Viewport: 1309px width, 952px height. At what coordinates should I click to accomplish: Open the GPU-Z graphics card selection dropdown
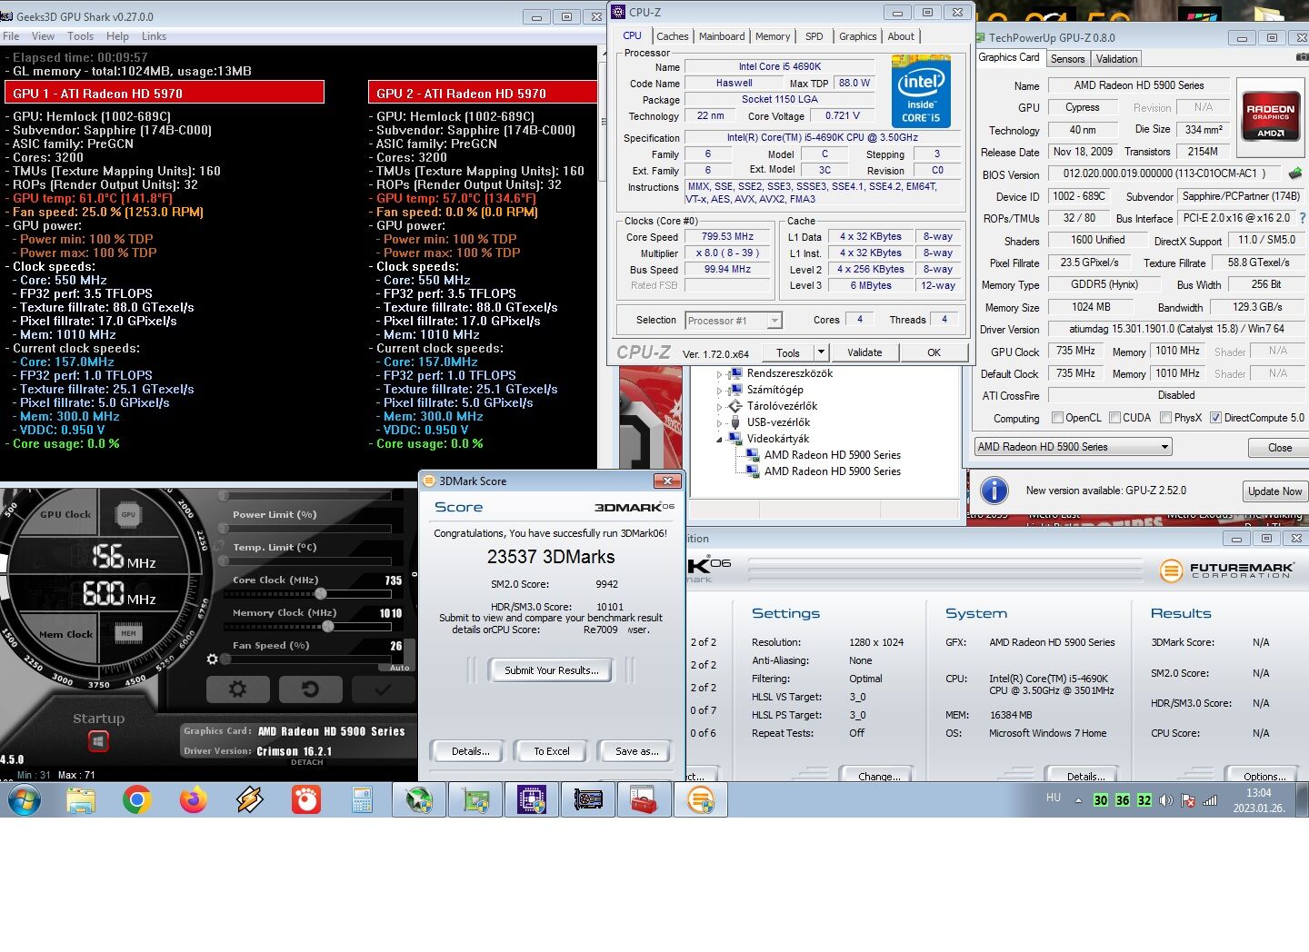1073,447
